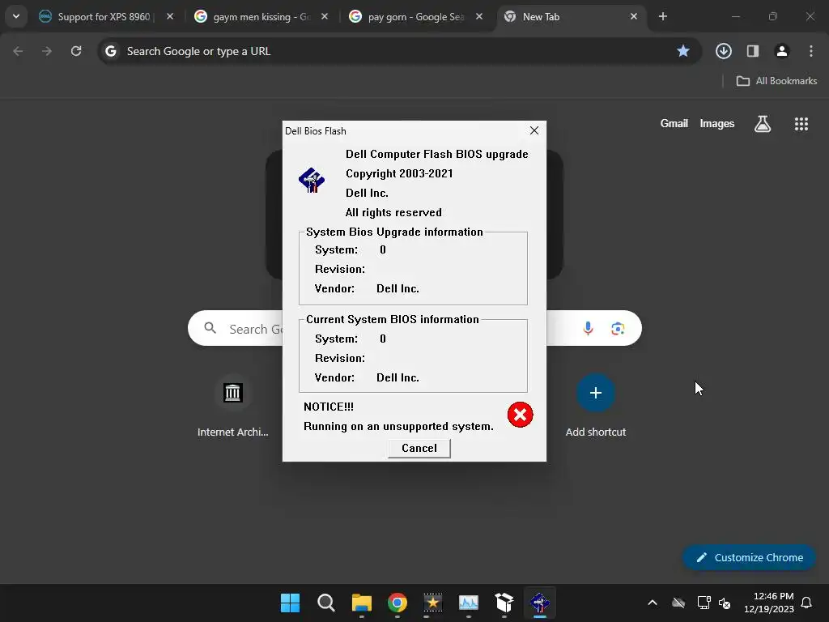The height and width of the screenshot is (622, 829).
Task: Open the Gmail link
Action: [674, 124]
